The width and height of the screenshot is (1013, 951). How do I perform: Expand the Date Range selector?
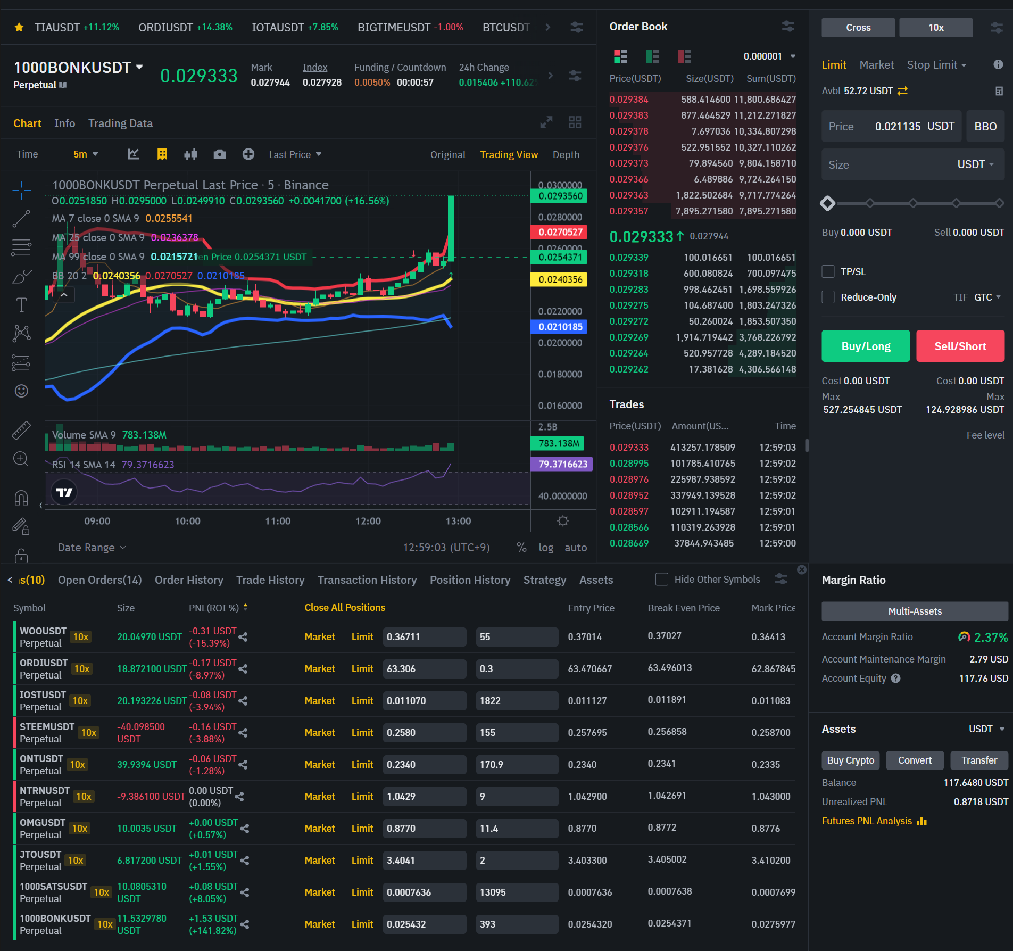click(x=92, y=547)
